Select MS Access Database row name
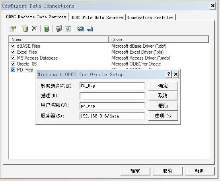Image resolution: width=220 pixels, height=181 pixels. 37,58
